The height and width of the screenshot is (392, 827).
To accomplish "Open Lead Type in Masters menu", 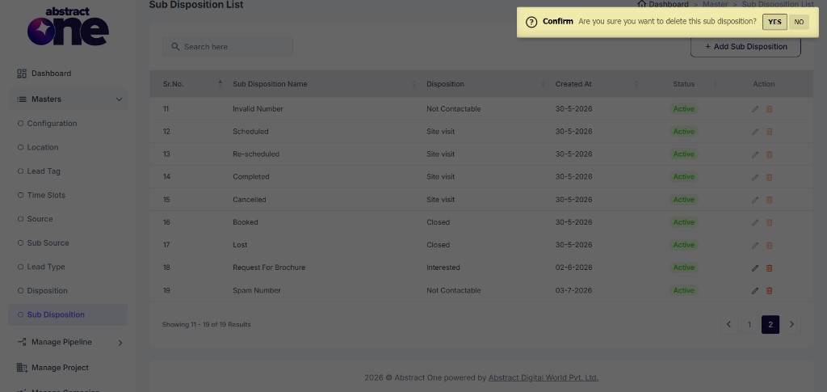I will click(x=46, y=267).
